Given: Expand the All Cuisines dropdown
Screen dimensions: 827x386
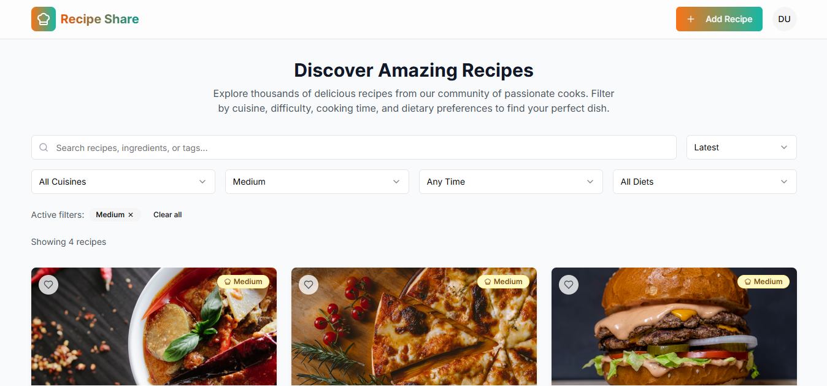Looking at the screenshot, I should tap(123, 182).
